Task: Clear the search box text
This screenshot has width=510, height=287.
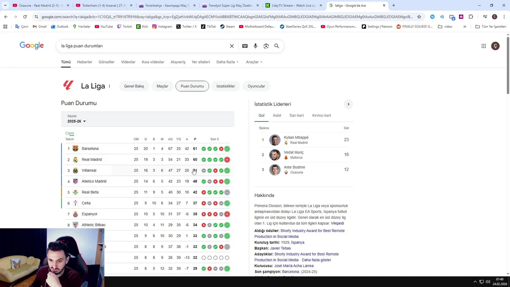Action: [x=232, y=46]
